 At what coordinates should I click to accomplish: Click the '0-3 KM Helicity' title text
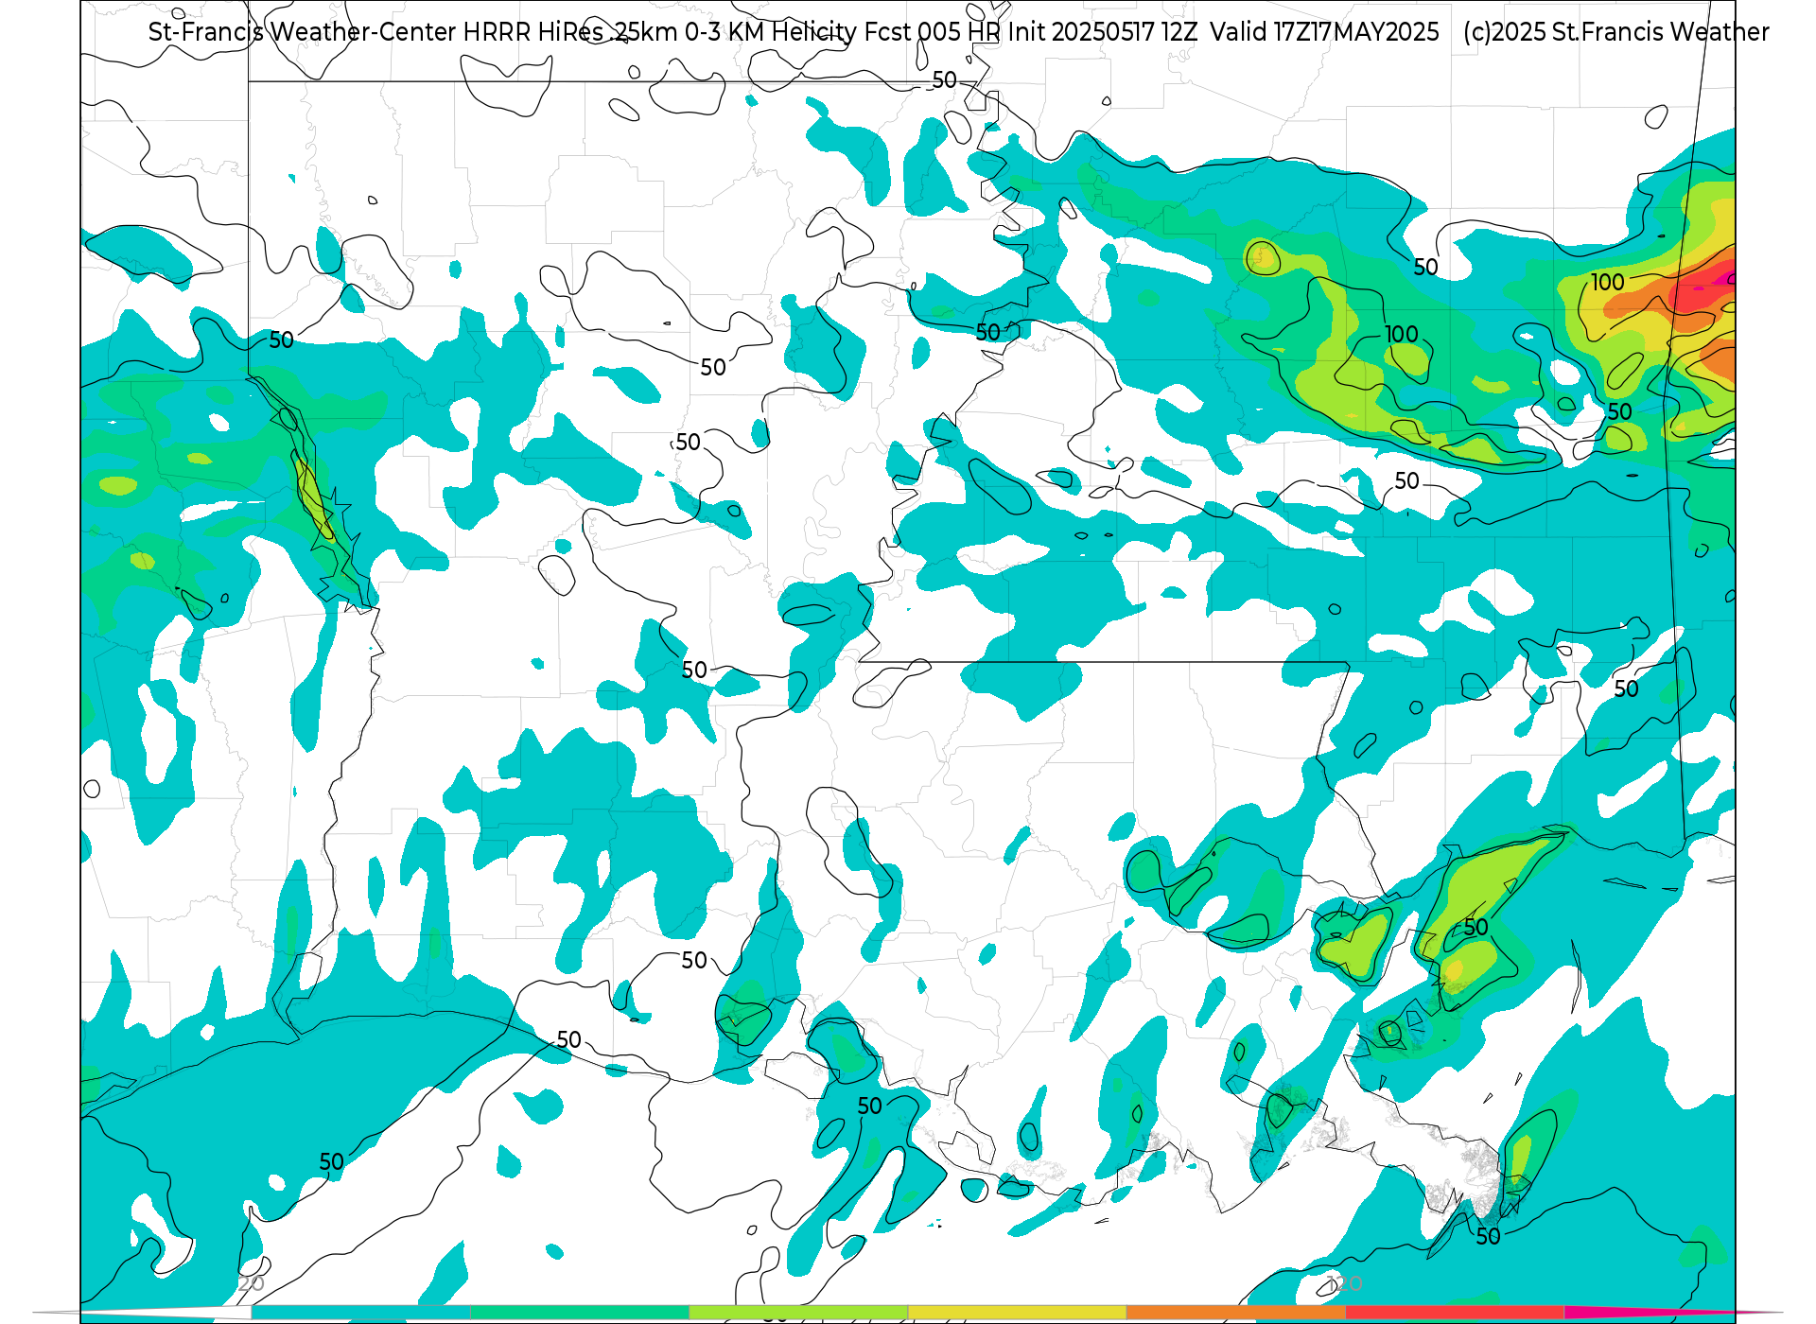click(x=770, y=32)
